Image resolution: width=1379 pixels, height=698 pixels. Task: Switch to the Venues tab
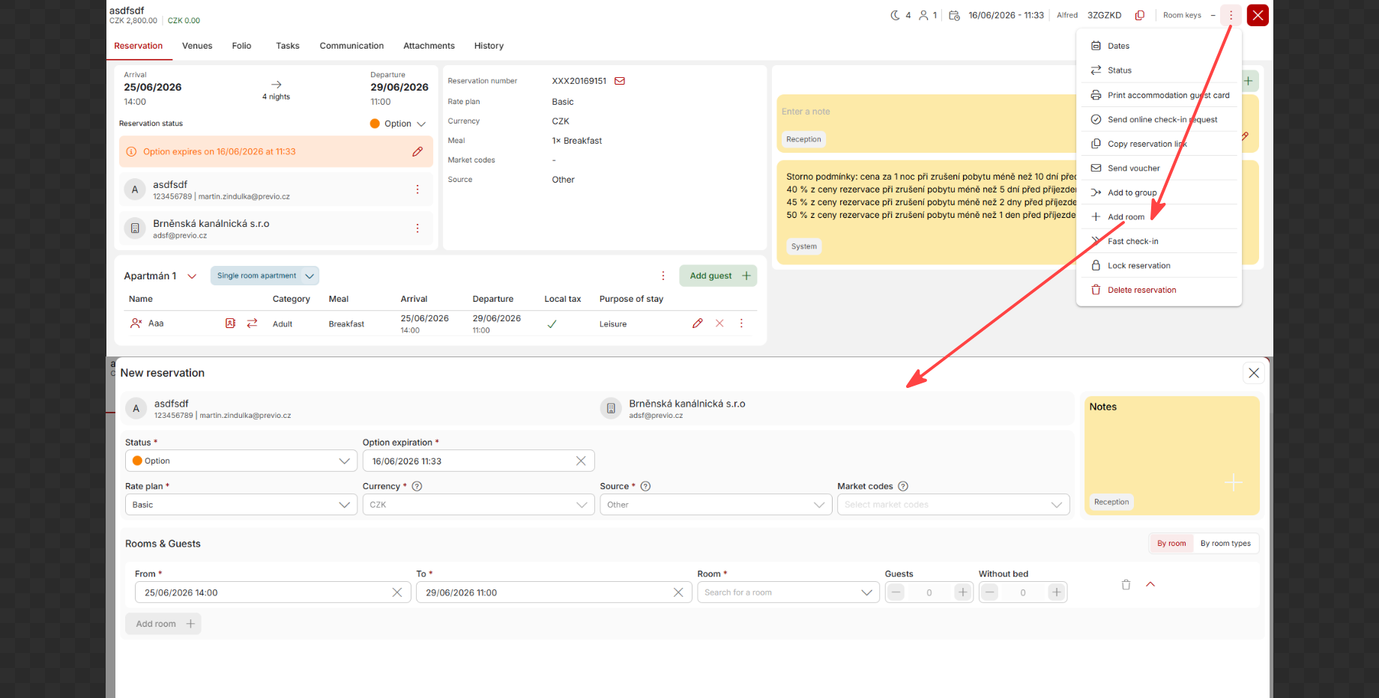click(197, 46)
